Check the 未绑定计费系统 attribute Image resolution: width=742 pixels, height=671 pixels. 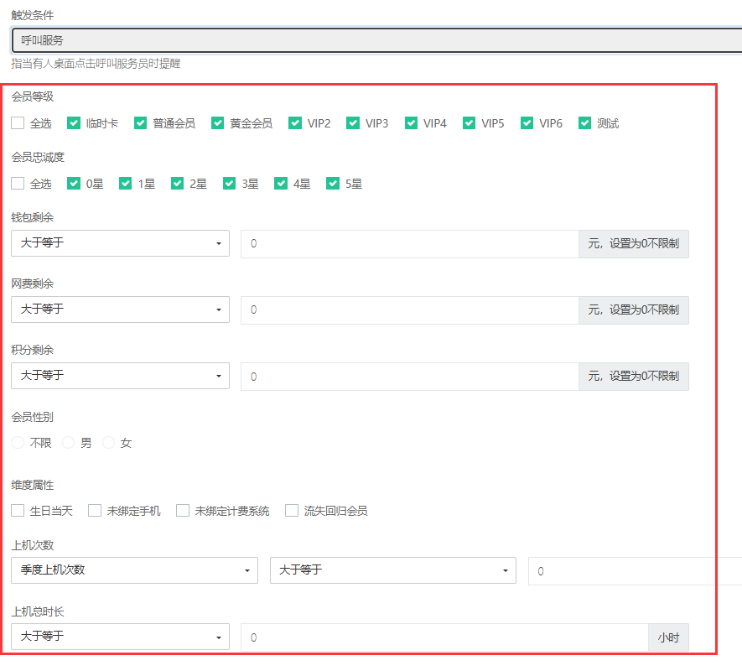[x=183, y=511]
